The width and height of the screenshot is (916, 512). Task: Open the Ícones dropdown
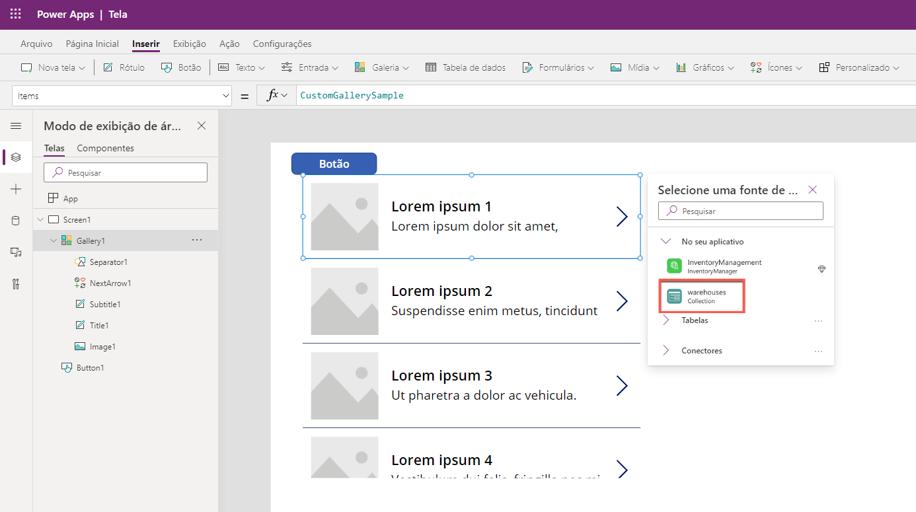776,67
